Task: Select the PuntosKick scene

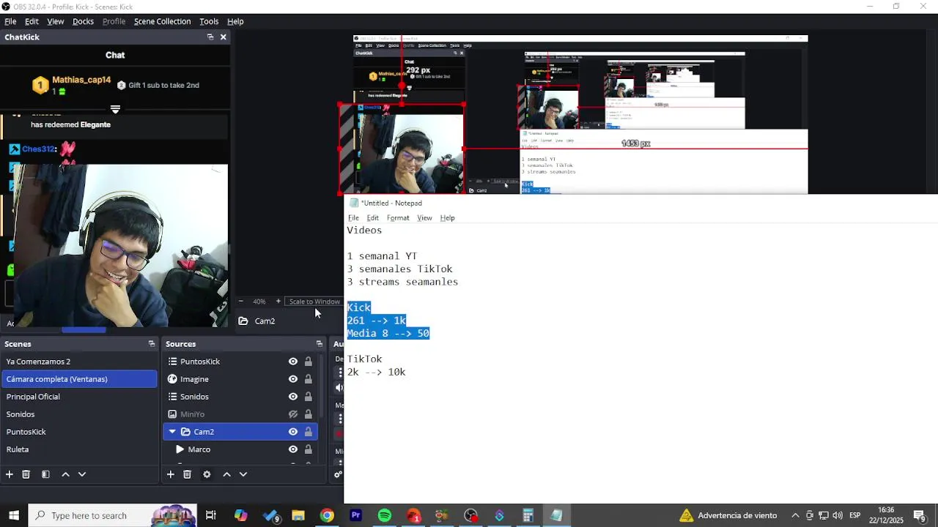Action: [x=79, y=432]
